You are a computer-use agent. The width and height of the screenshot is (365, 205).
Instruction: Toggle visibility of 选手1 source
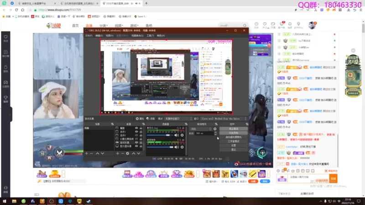click(136, 132)
